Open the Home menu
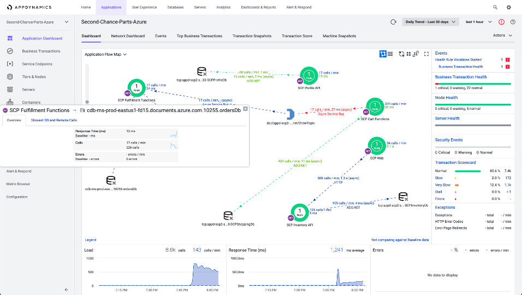Image resolution: width=522 pixels, height=295 pixels. (86, 7)
